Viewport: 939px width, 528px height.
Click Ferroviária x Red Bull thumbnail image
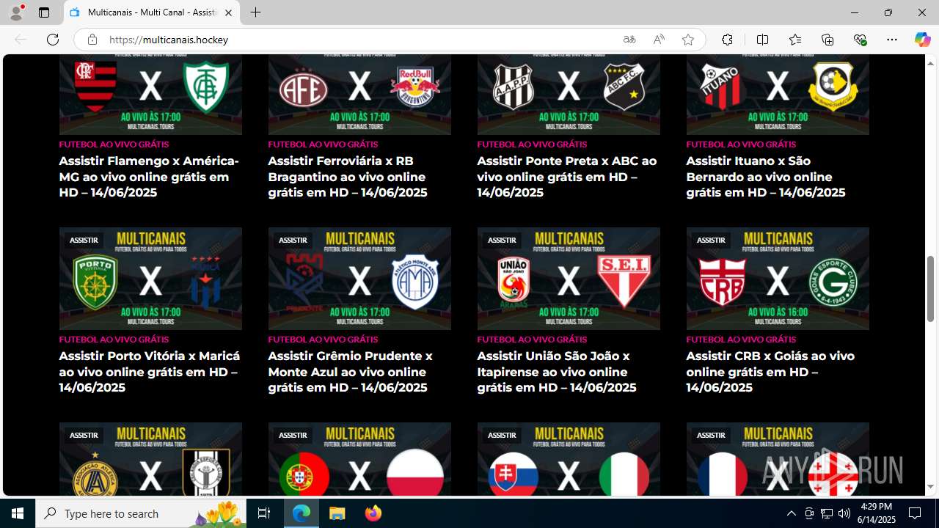click(359, 95)
